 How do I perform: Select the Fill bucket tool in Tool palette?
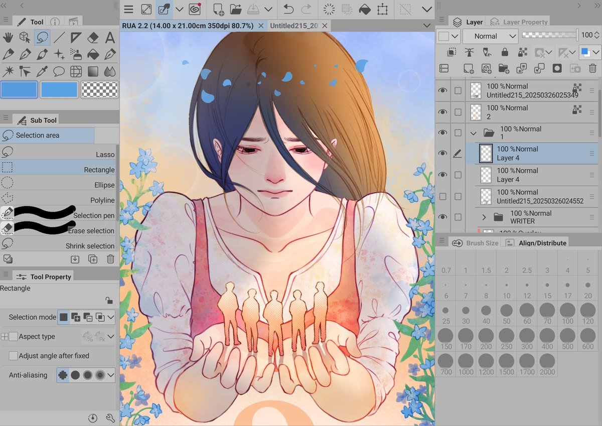[93, 54]
